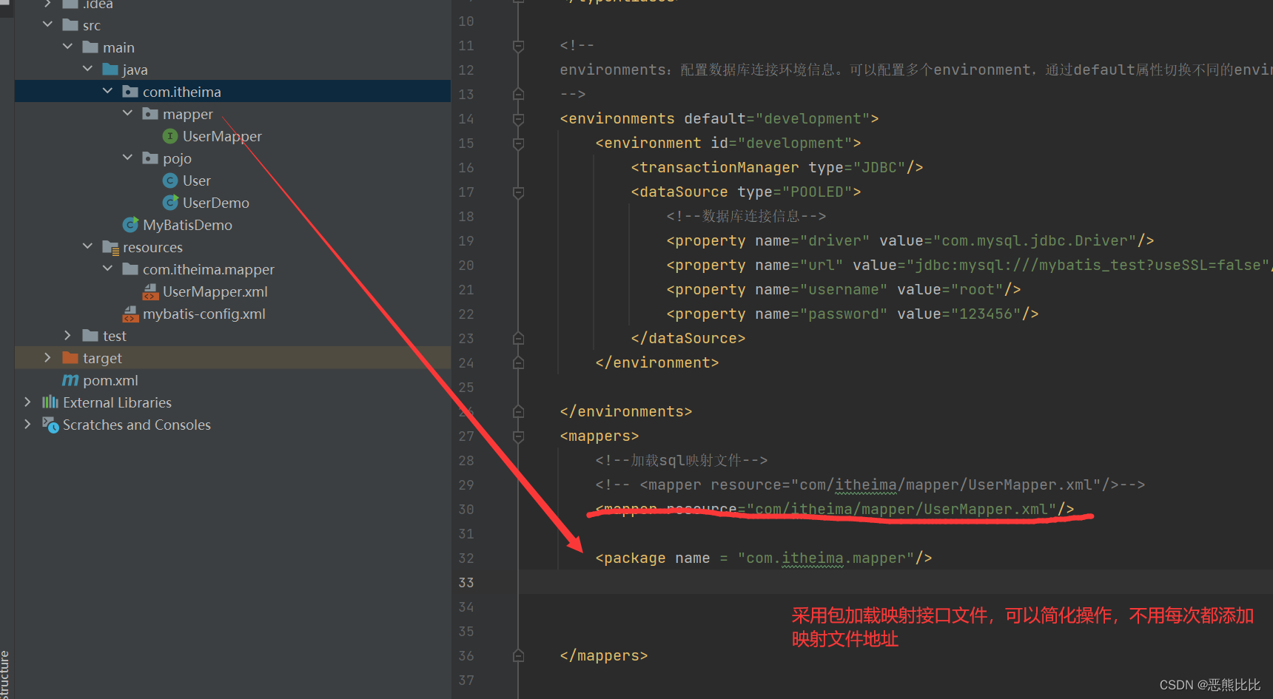This screenshot has width=1273, height=699.
Task: Select pom.xml in project tree
Action: [110, 380]
